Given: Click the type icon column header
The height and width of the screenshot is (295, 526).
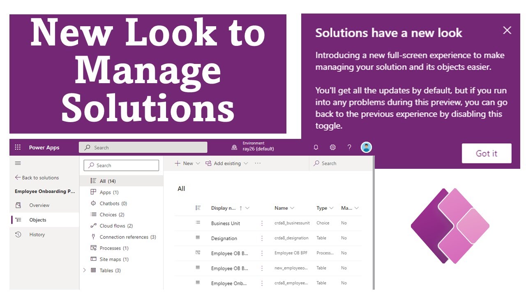Looking at the screenshot, I should pos(198,208).
